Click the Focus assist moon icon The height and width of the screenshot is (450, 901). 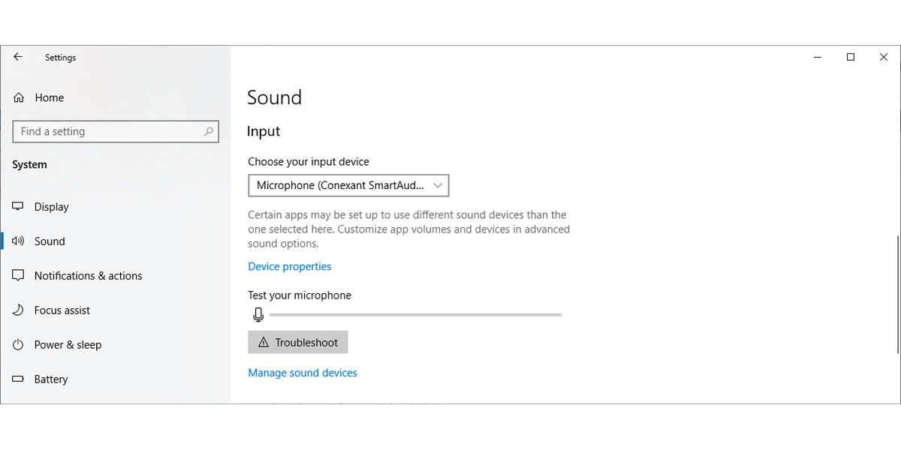(19, 310)
